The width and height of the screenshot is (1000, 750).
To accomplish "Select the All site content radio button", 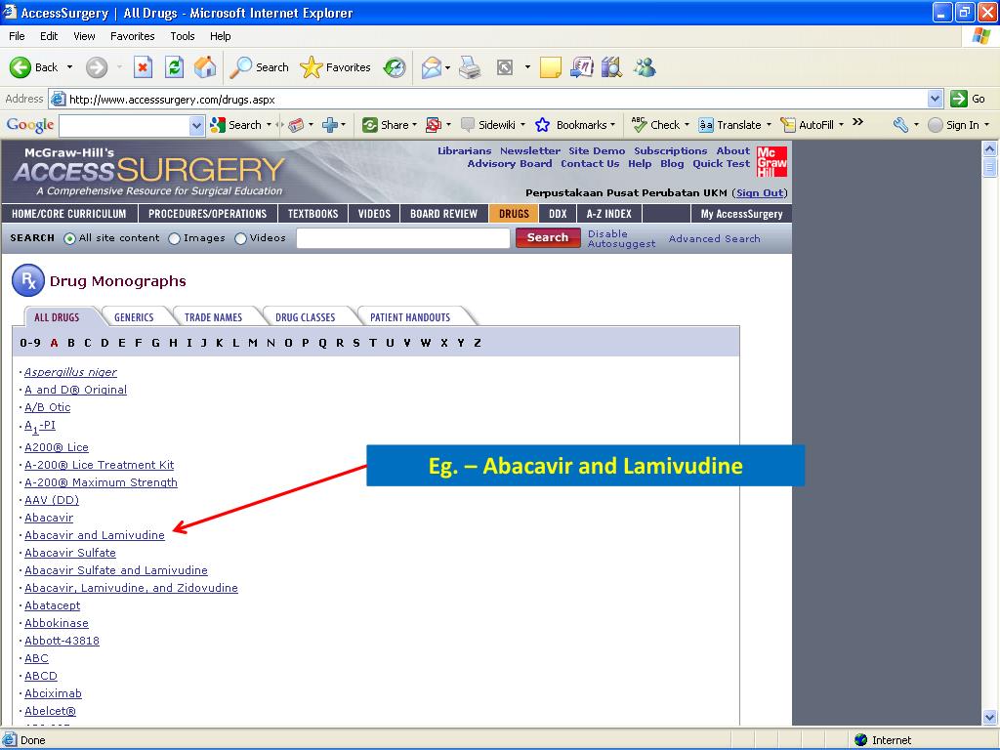I will click(70, 238).
